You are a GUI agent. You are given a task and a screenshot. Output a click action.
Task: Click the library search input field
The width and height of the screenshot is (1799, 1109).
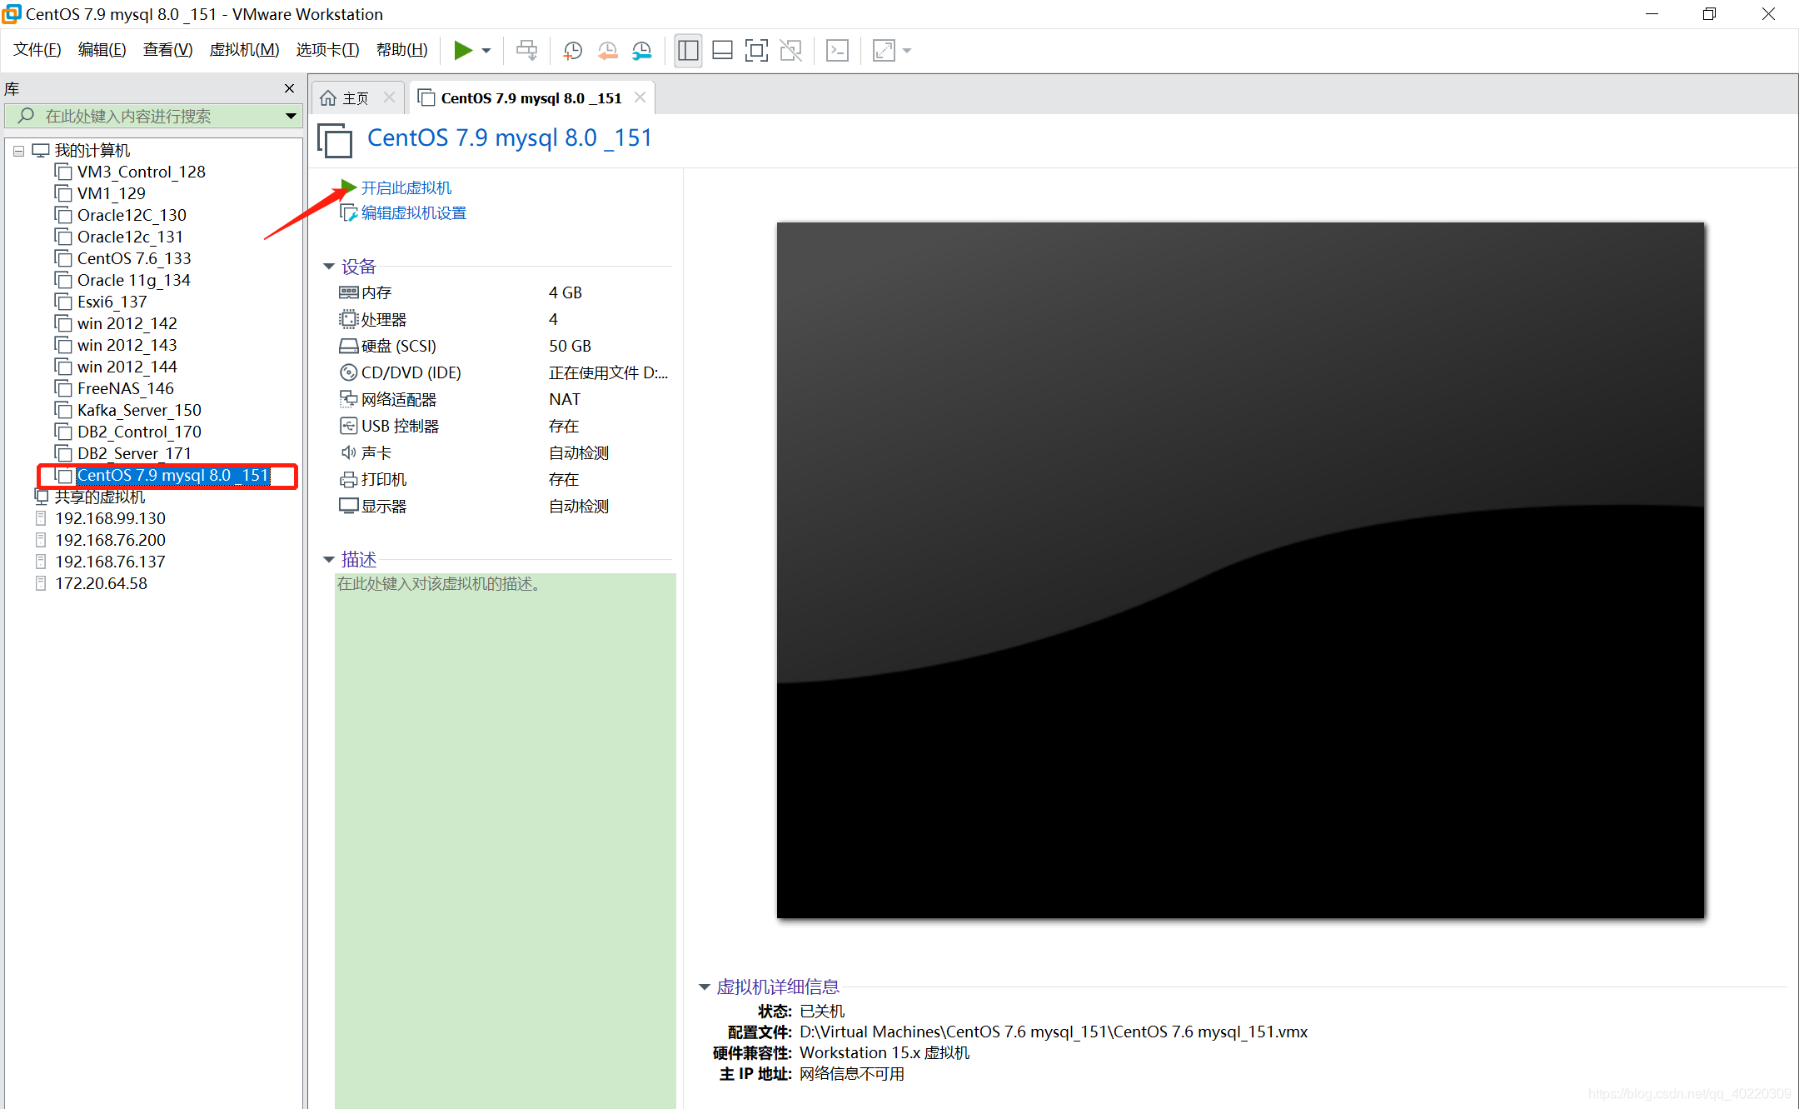[154, 116]
